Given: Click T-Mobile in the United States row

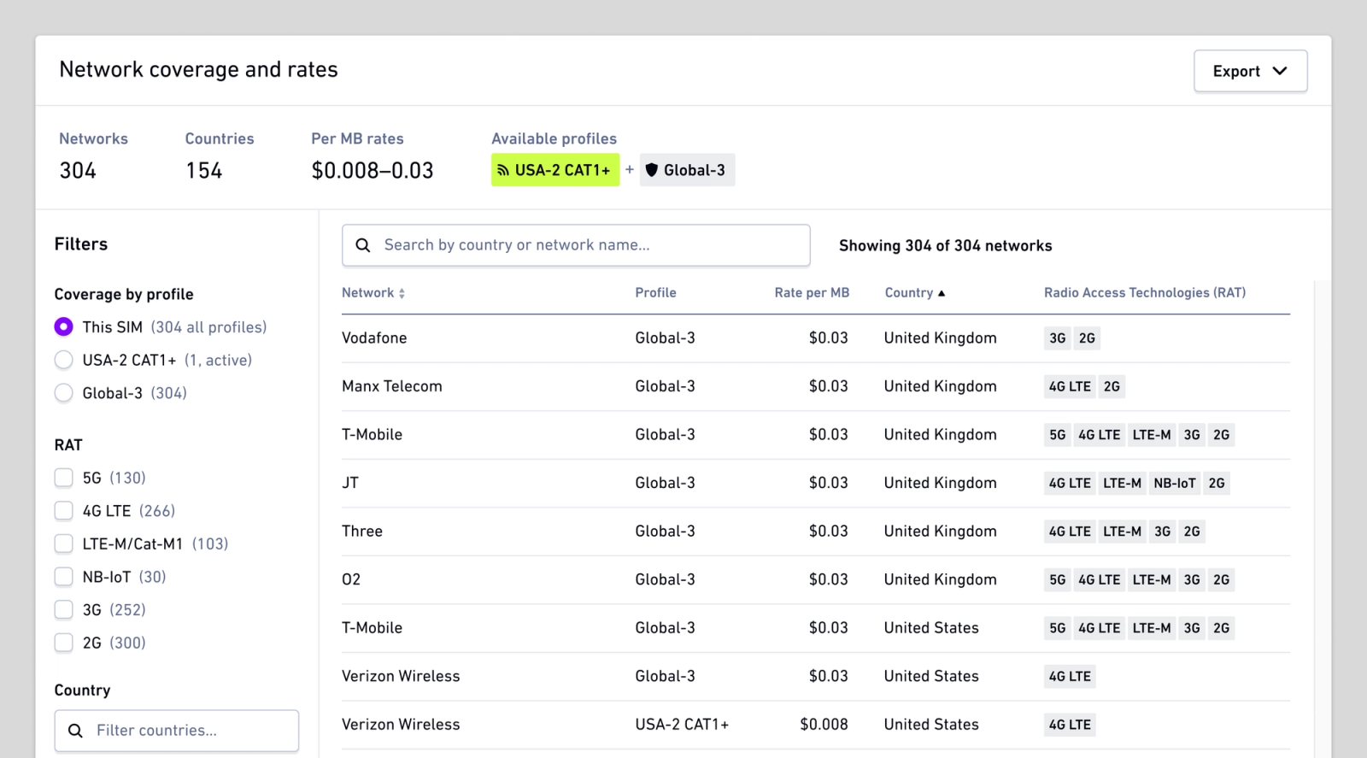Looking at the screenshot, I should click(372, 628).
